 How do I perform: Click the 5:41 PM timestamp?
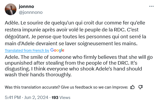point(13,97)
